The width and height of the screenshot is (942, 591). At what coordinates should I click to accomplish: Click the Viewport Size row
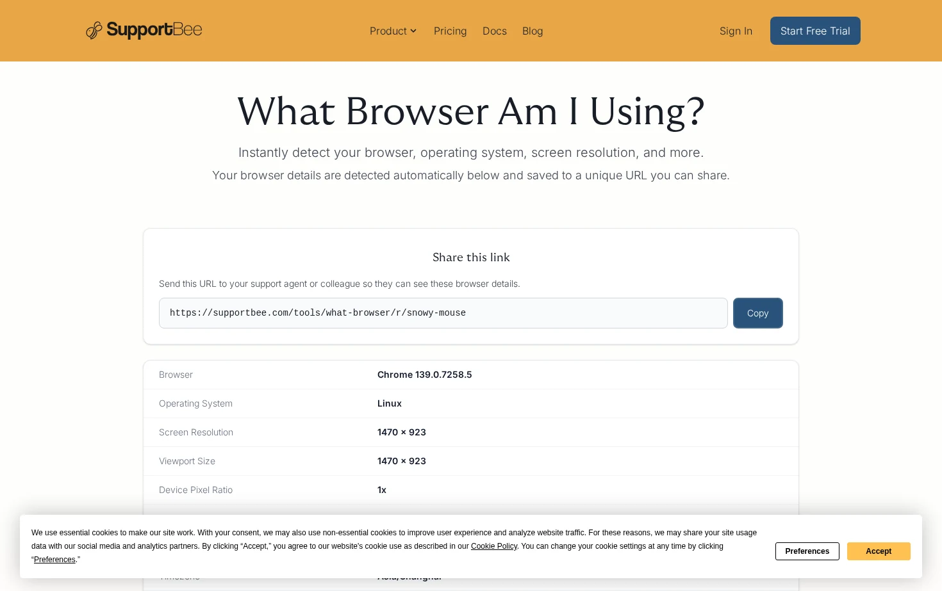click(x=471, y=461)
